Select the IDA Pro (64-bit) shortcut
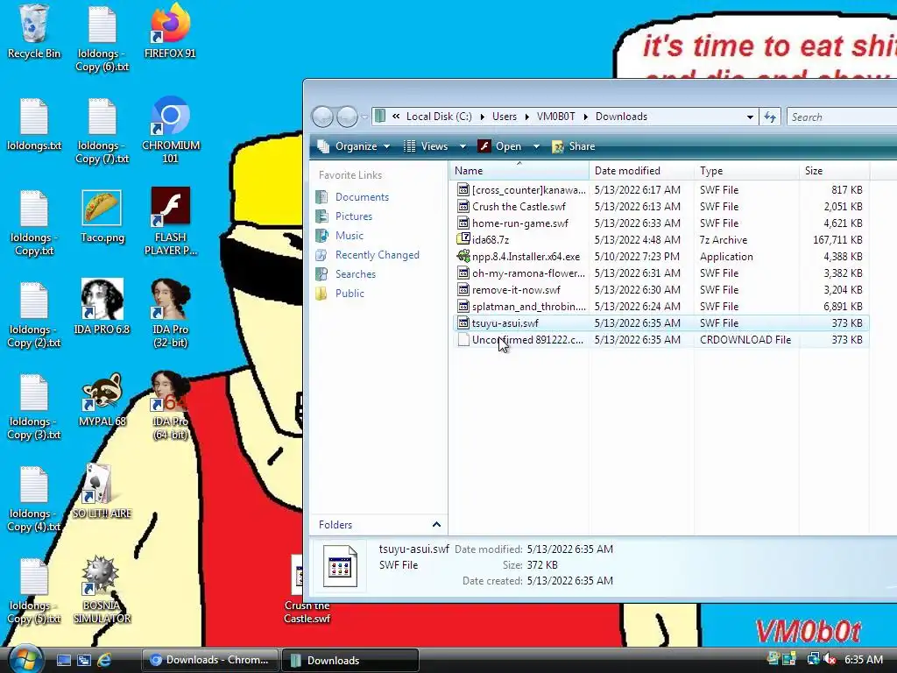This screenshot has width=897, height=673. (x=171, y=406)
